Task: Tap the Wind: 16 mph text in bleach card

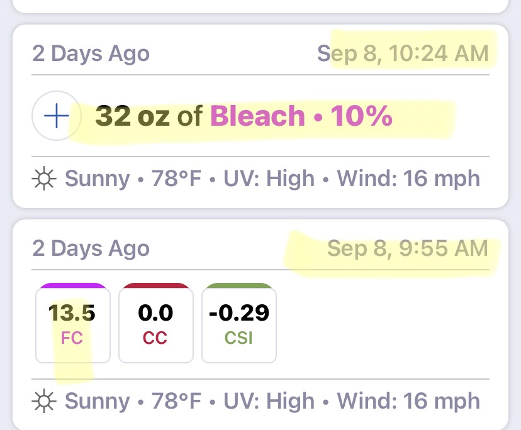Action: click(x=409, y=179)
